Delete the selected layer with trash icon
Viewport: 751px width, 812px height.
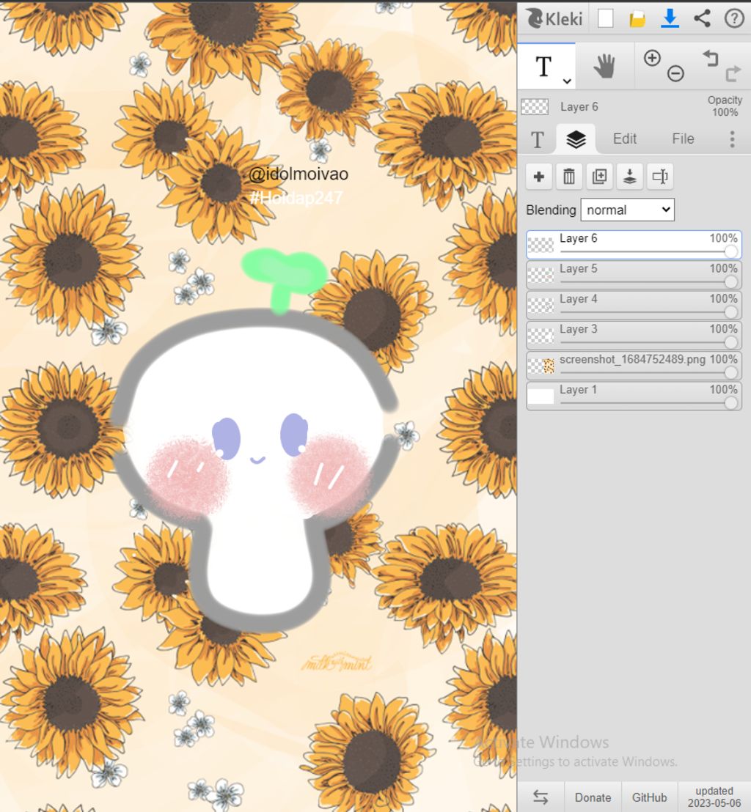tap(569, 177)
